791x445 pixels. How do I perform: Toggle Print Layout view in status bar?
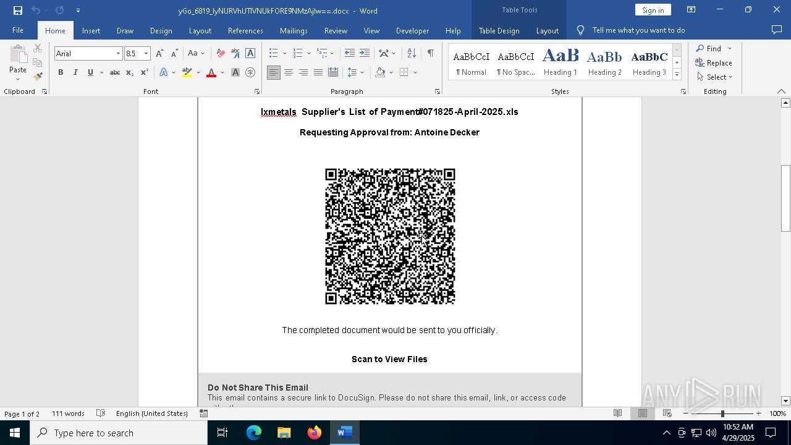click(642, 413)
